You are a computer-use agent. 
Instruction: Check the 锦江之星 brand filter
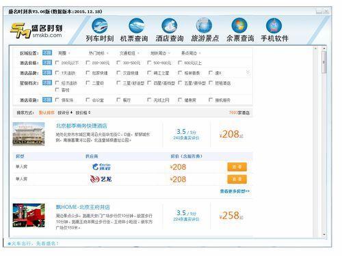149,73
